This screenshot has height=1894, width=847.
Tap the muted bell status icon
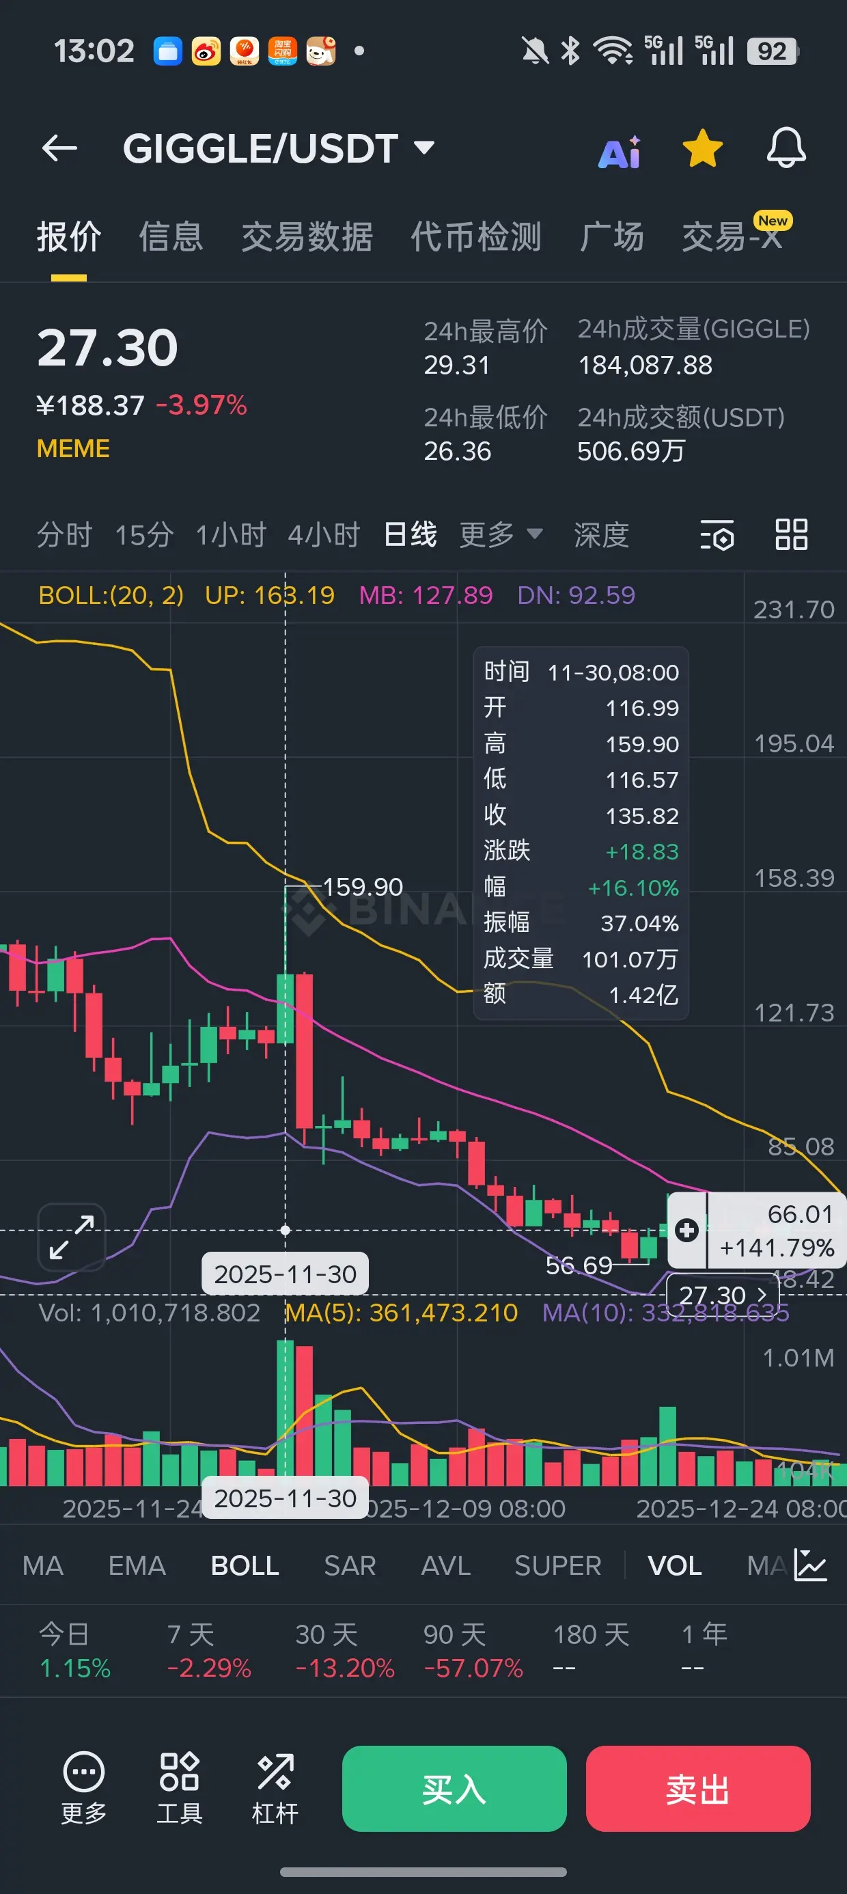point(535,51)
